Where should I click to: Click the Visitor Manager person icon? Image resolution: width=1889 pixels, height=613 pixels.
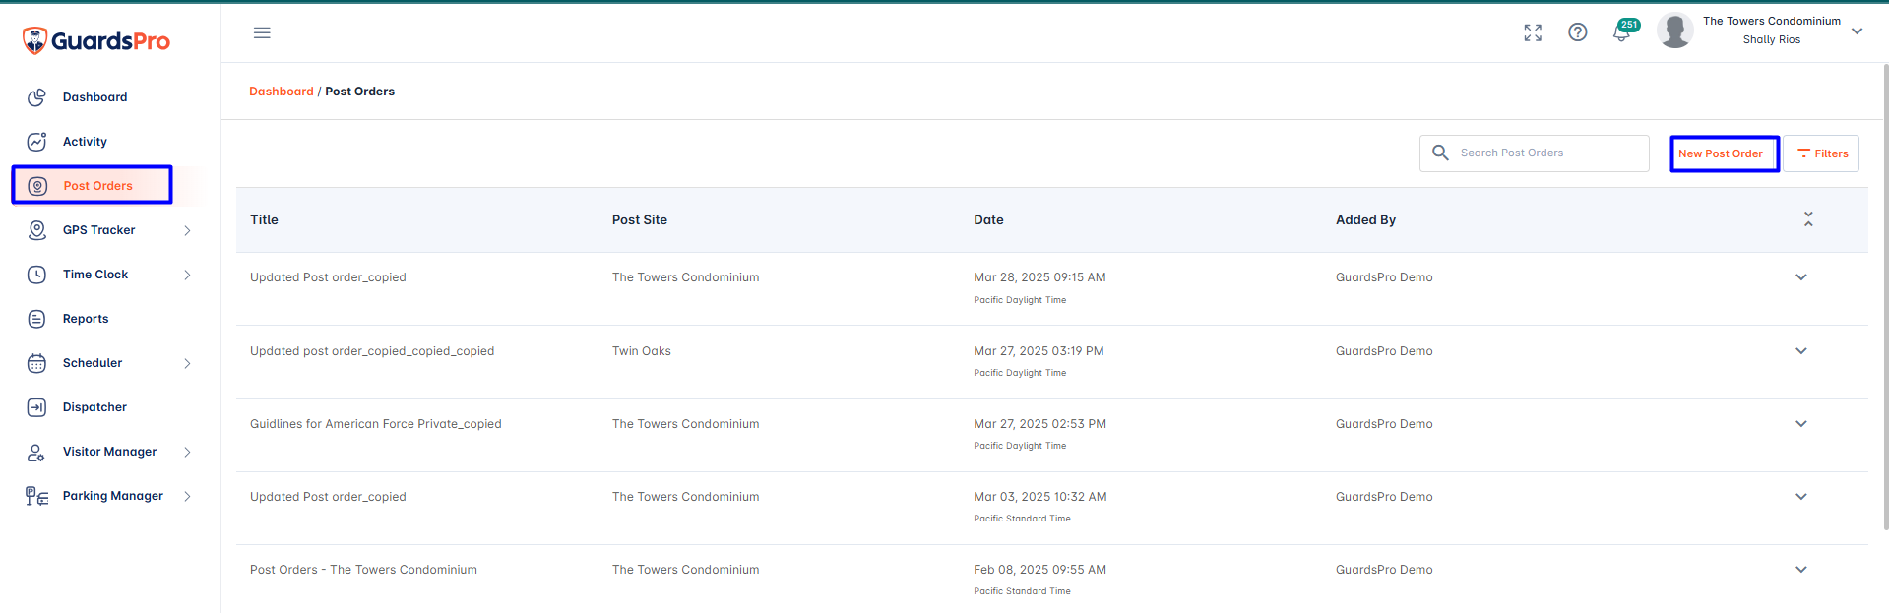pyautogui.click(x=36, y=452)
